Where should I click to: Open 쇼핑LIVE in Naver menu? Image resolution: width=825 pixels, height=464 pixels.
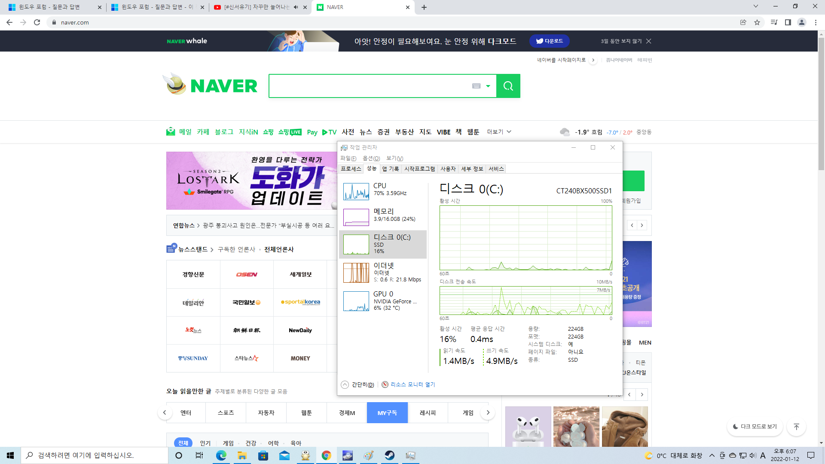tap(290, 132)
